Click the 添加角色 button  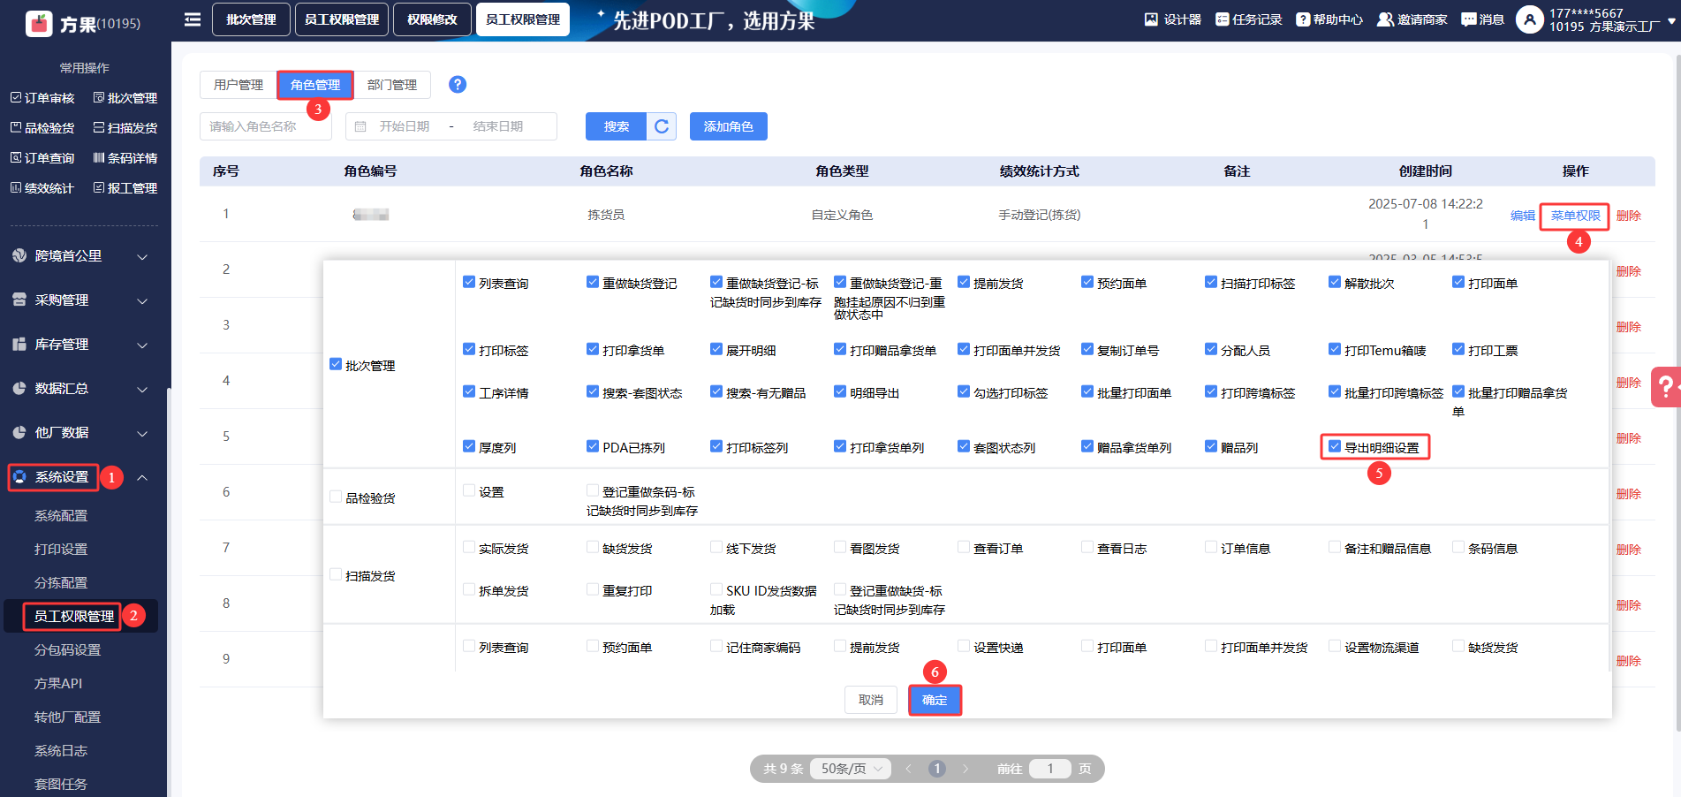(728, 126)
